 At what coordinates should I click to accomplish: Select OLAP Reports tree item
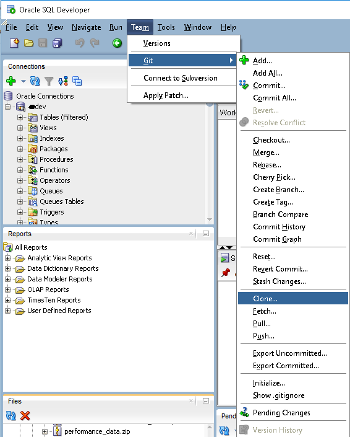[x=48, y=289]
